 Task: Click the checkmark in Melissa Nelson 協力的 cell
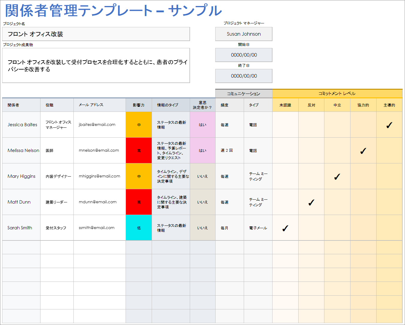(363, 151)
